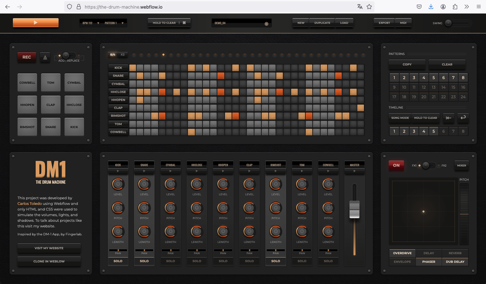Select the REVERB effect tab

455,253
